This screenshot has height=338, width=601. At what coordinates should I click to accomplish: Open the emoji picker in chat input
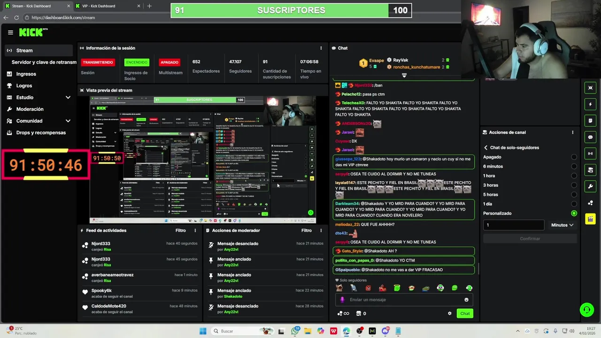(466, 300)
